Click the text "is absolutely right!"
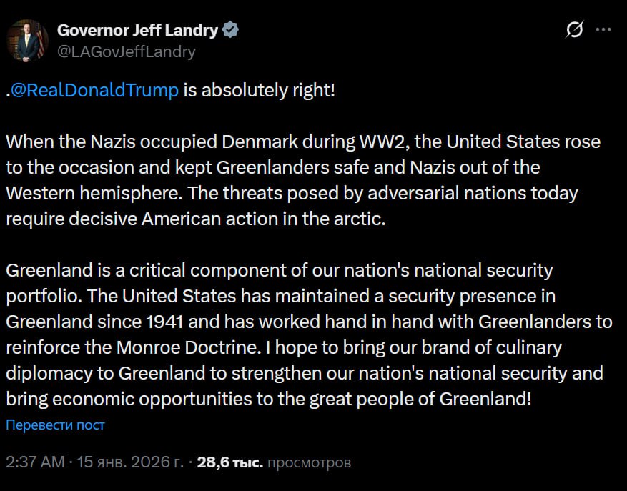This screenshot has height=491, width=627. [259, 92]
